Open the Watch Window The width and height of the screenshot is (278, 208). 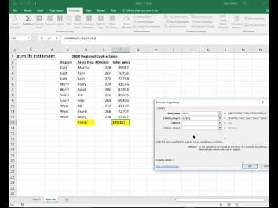click(223, 22)
